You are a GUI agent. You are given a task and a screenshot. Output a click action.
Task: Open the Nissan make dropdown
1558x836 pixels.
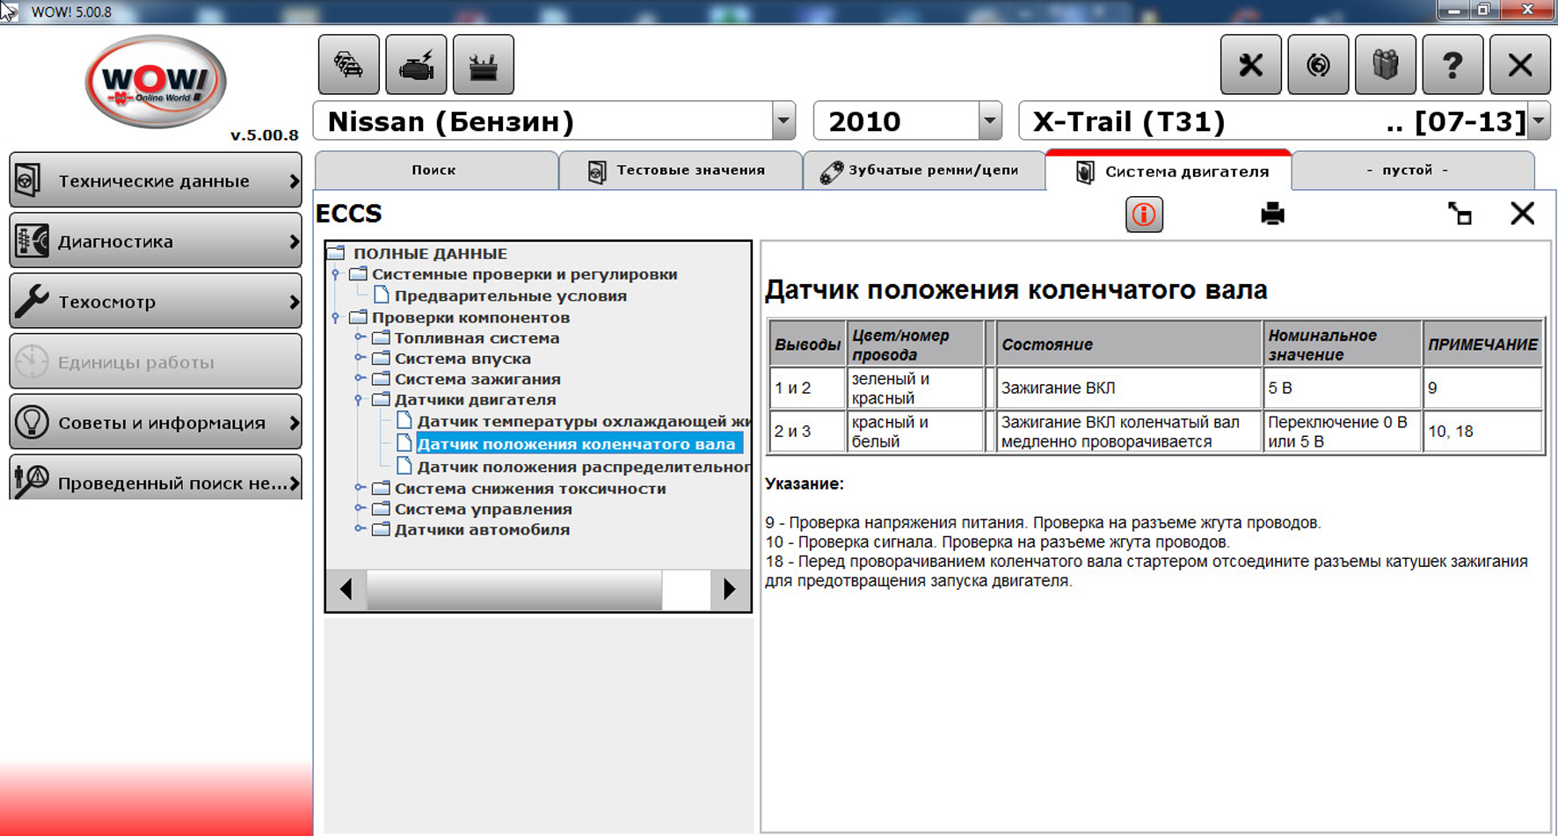pos(783,121)
